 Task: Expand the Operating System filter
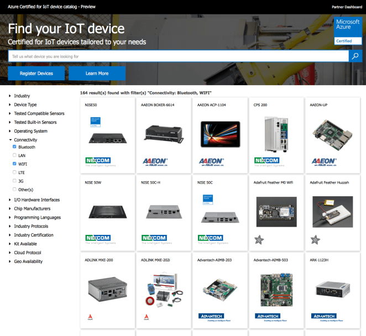(30, 131)
